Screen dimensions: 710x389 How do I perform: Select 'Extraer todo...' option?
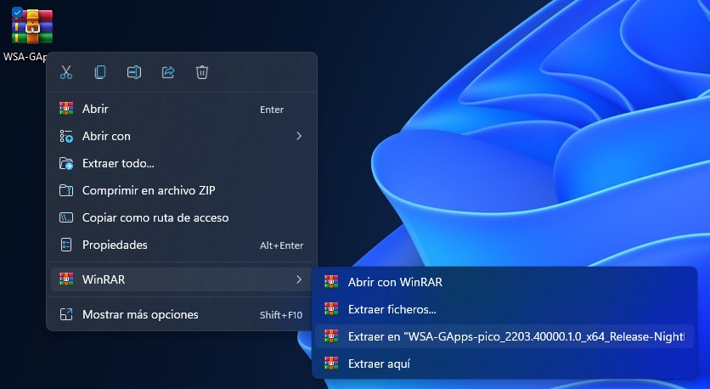(118, 163)
